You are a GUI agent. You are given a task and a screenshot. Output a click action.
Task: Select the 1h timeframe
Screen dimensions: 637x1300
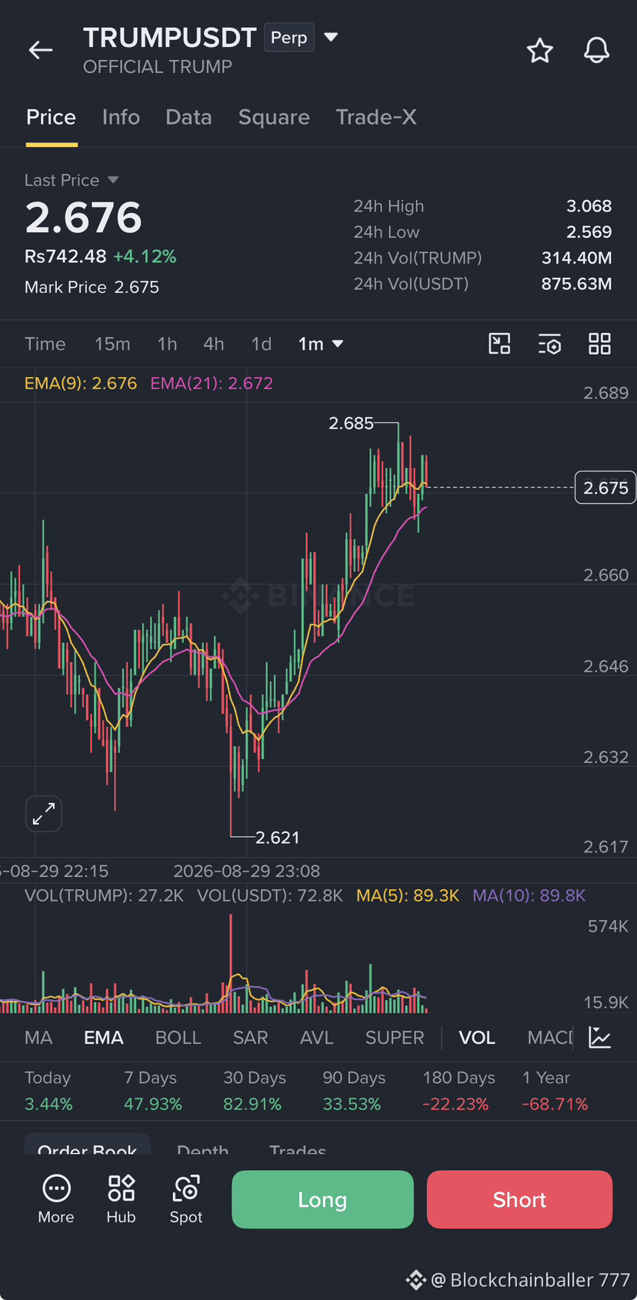click(167, 344)
